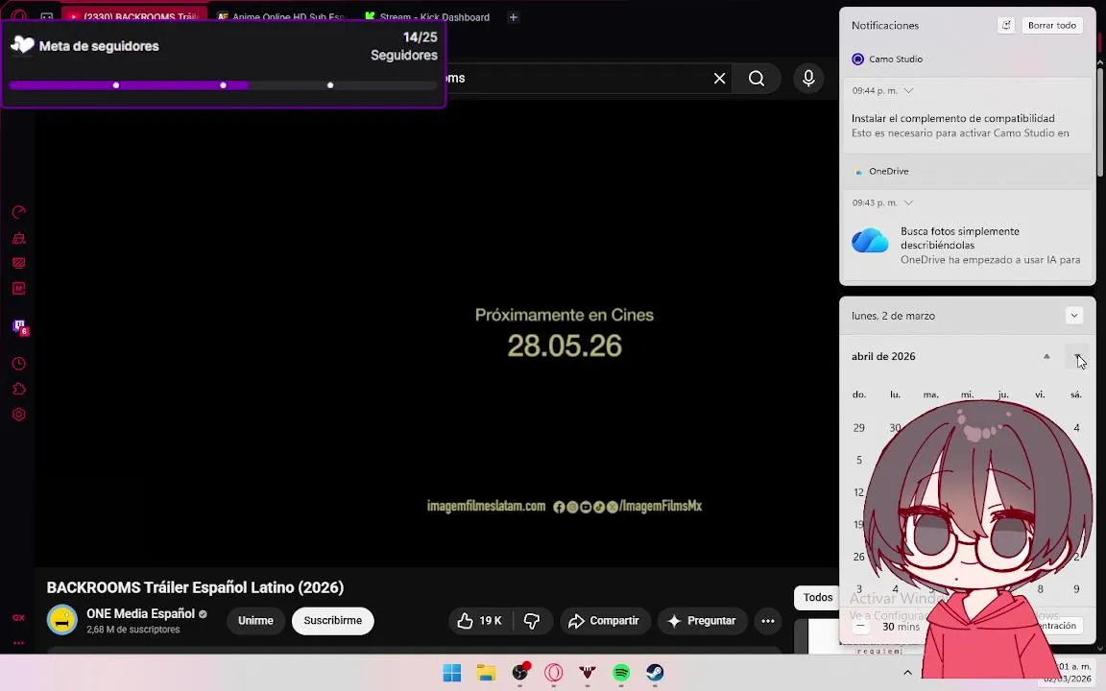Open the striped-screen sidebar icon below GX Cleaner
The image size is (1106, 691).
19,263
